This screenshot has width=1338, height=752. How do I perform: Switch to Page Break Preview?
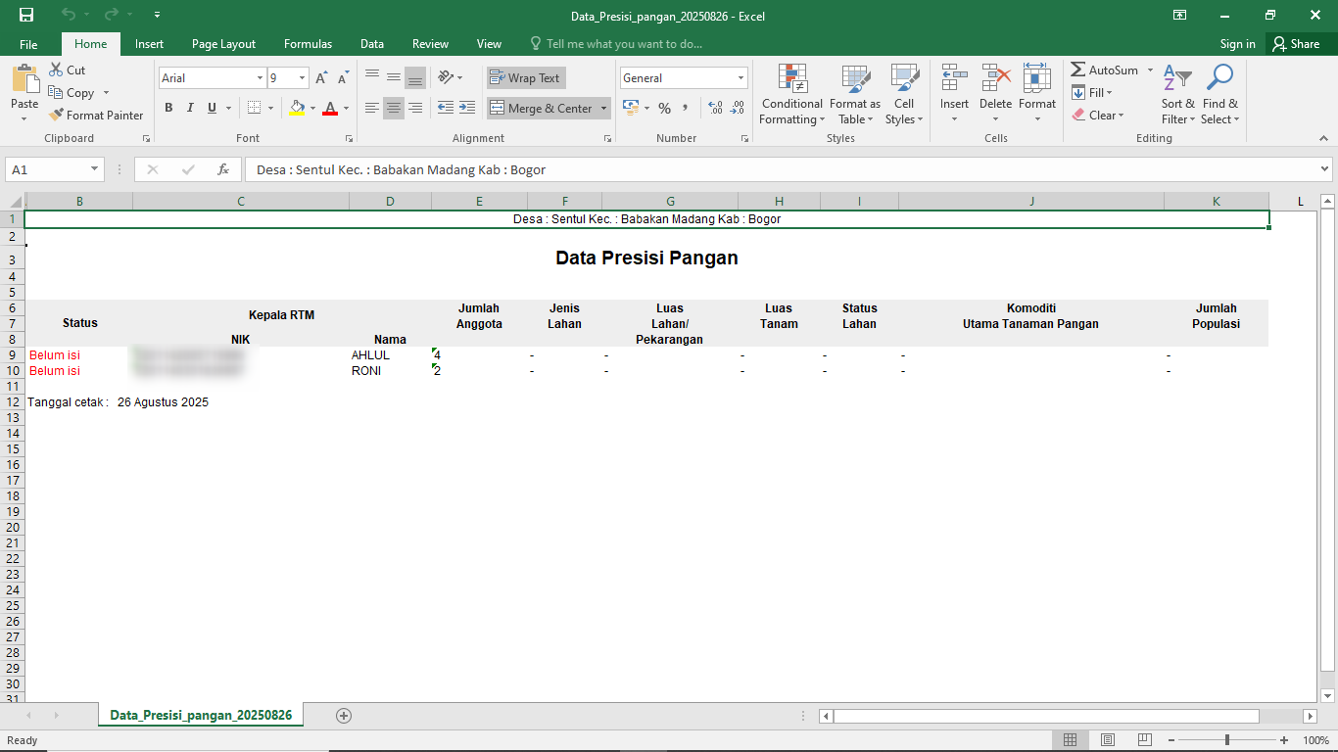[x=1145, y=740]
